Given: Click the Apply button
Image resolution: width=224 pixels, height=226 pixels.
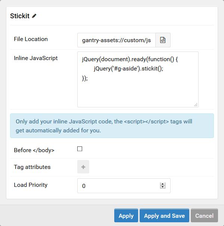Looking at the screenshot, I should [x=126, y=216].
